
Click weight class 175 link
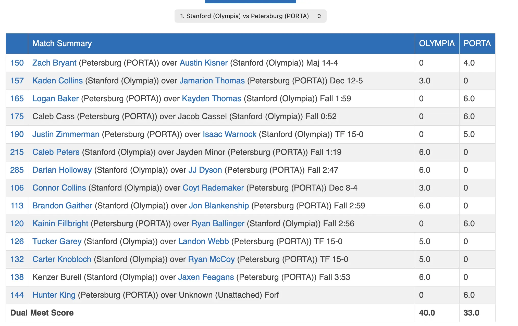17,116
